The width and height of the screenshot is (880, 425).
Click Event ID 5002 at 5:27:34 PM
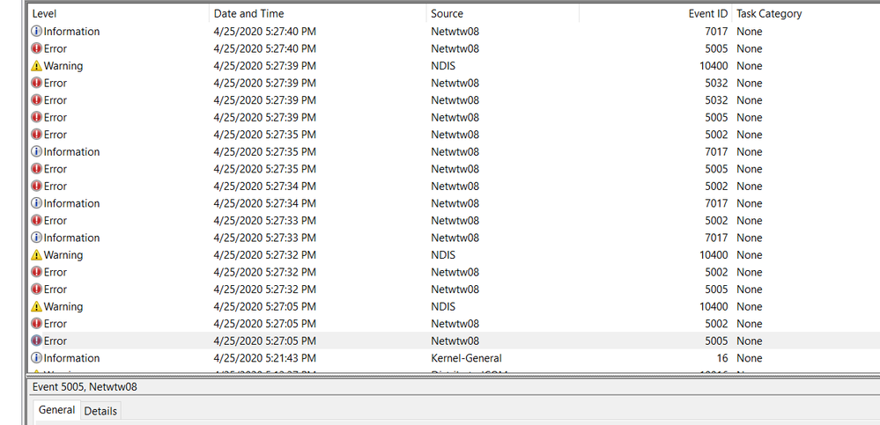717,187
